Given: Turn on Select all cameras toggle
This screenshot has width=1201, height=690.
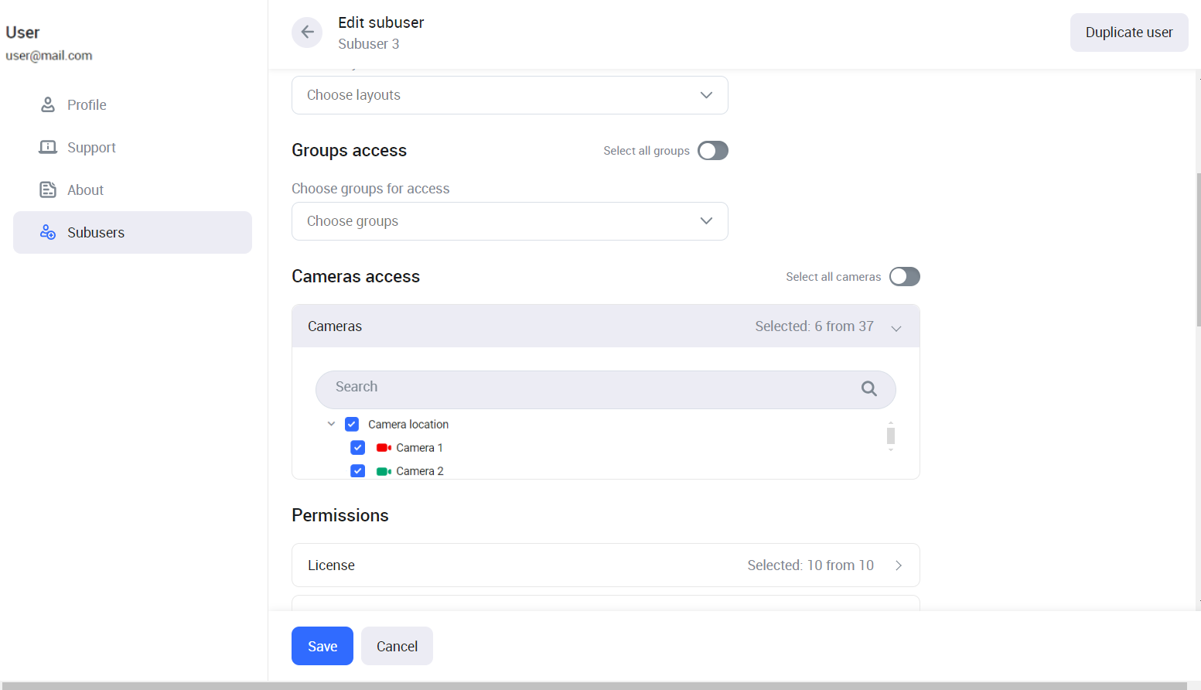Looking at the screenshot, I should point(904,277).
